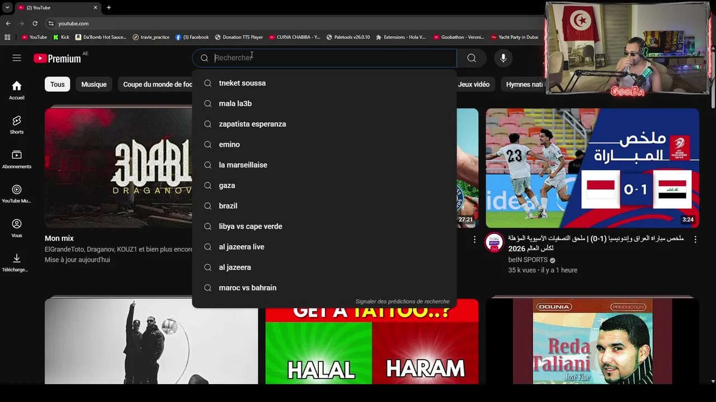The image size is (716, 402).
Task: Click 'Signaler des prédictions de recherche' link
Action: click(402, 301)
